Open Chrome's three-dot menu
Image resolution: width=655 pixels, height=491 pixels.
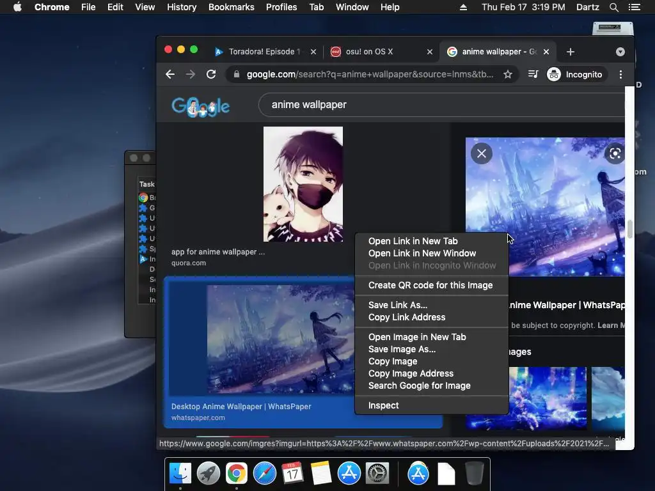(620, 74)
